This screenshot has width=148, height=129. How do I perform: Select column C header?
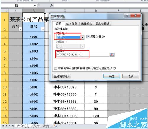point(65,11)
